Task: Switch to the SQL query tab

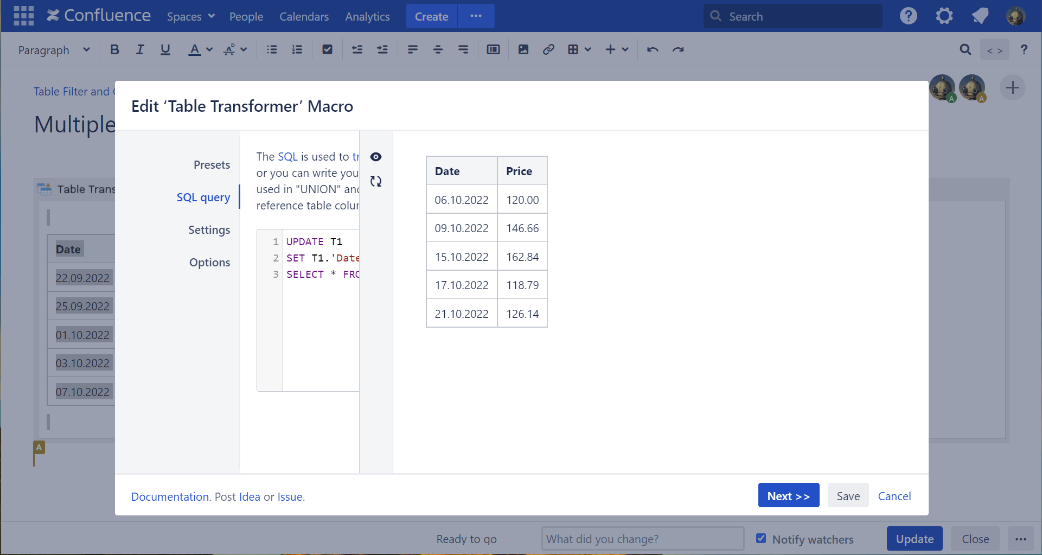Action: [x=203, y=197]
